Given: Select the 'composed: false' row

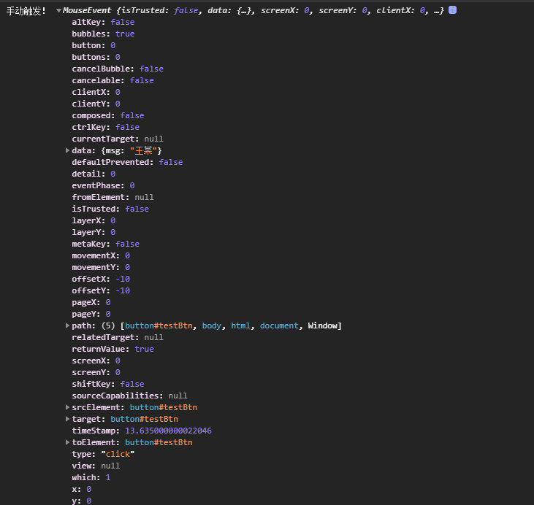Looking at the screenshot, I should tap(108, 115).
